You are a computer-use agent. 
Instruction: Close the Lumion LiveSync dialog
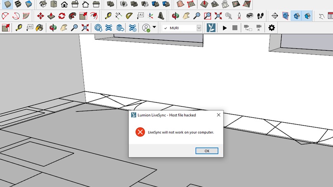219,115
